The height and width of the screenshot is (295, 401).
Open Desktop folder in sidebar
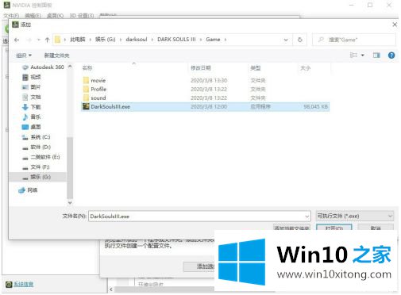click(32, 127)
